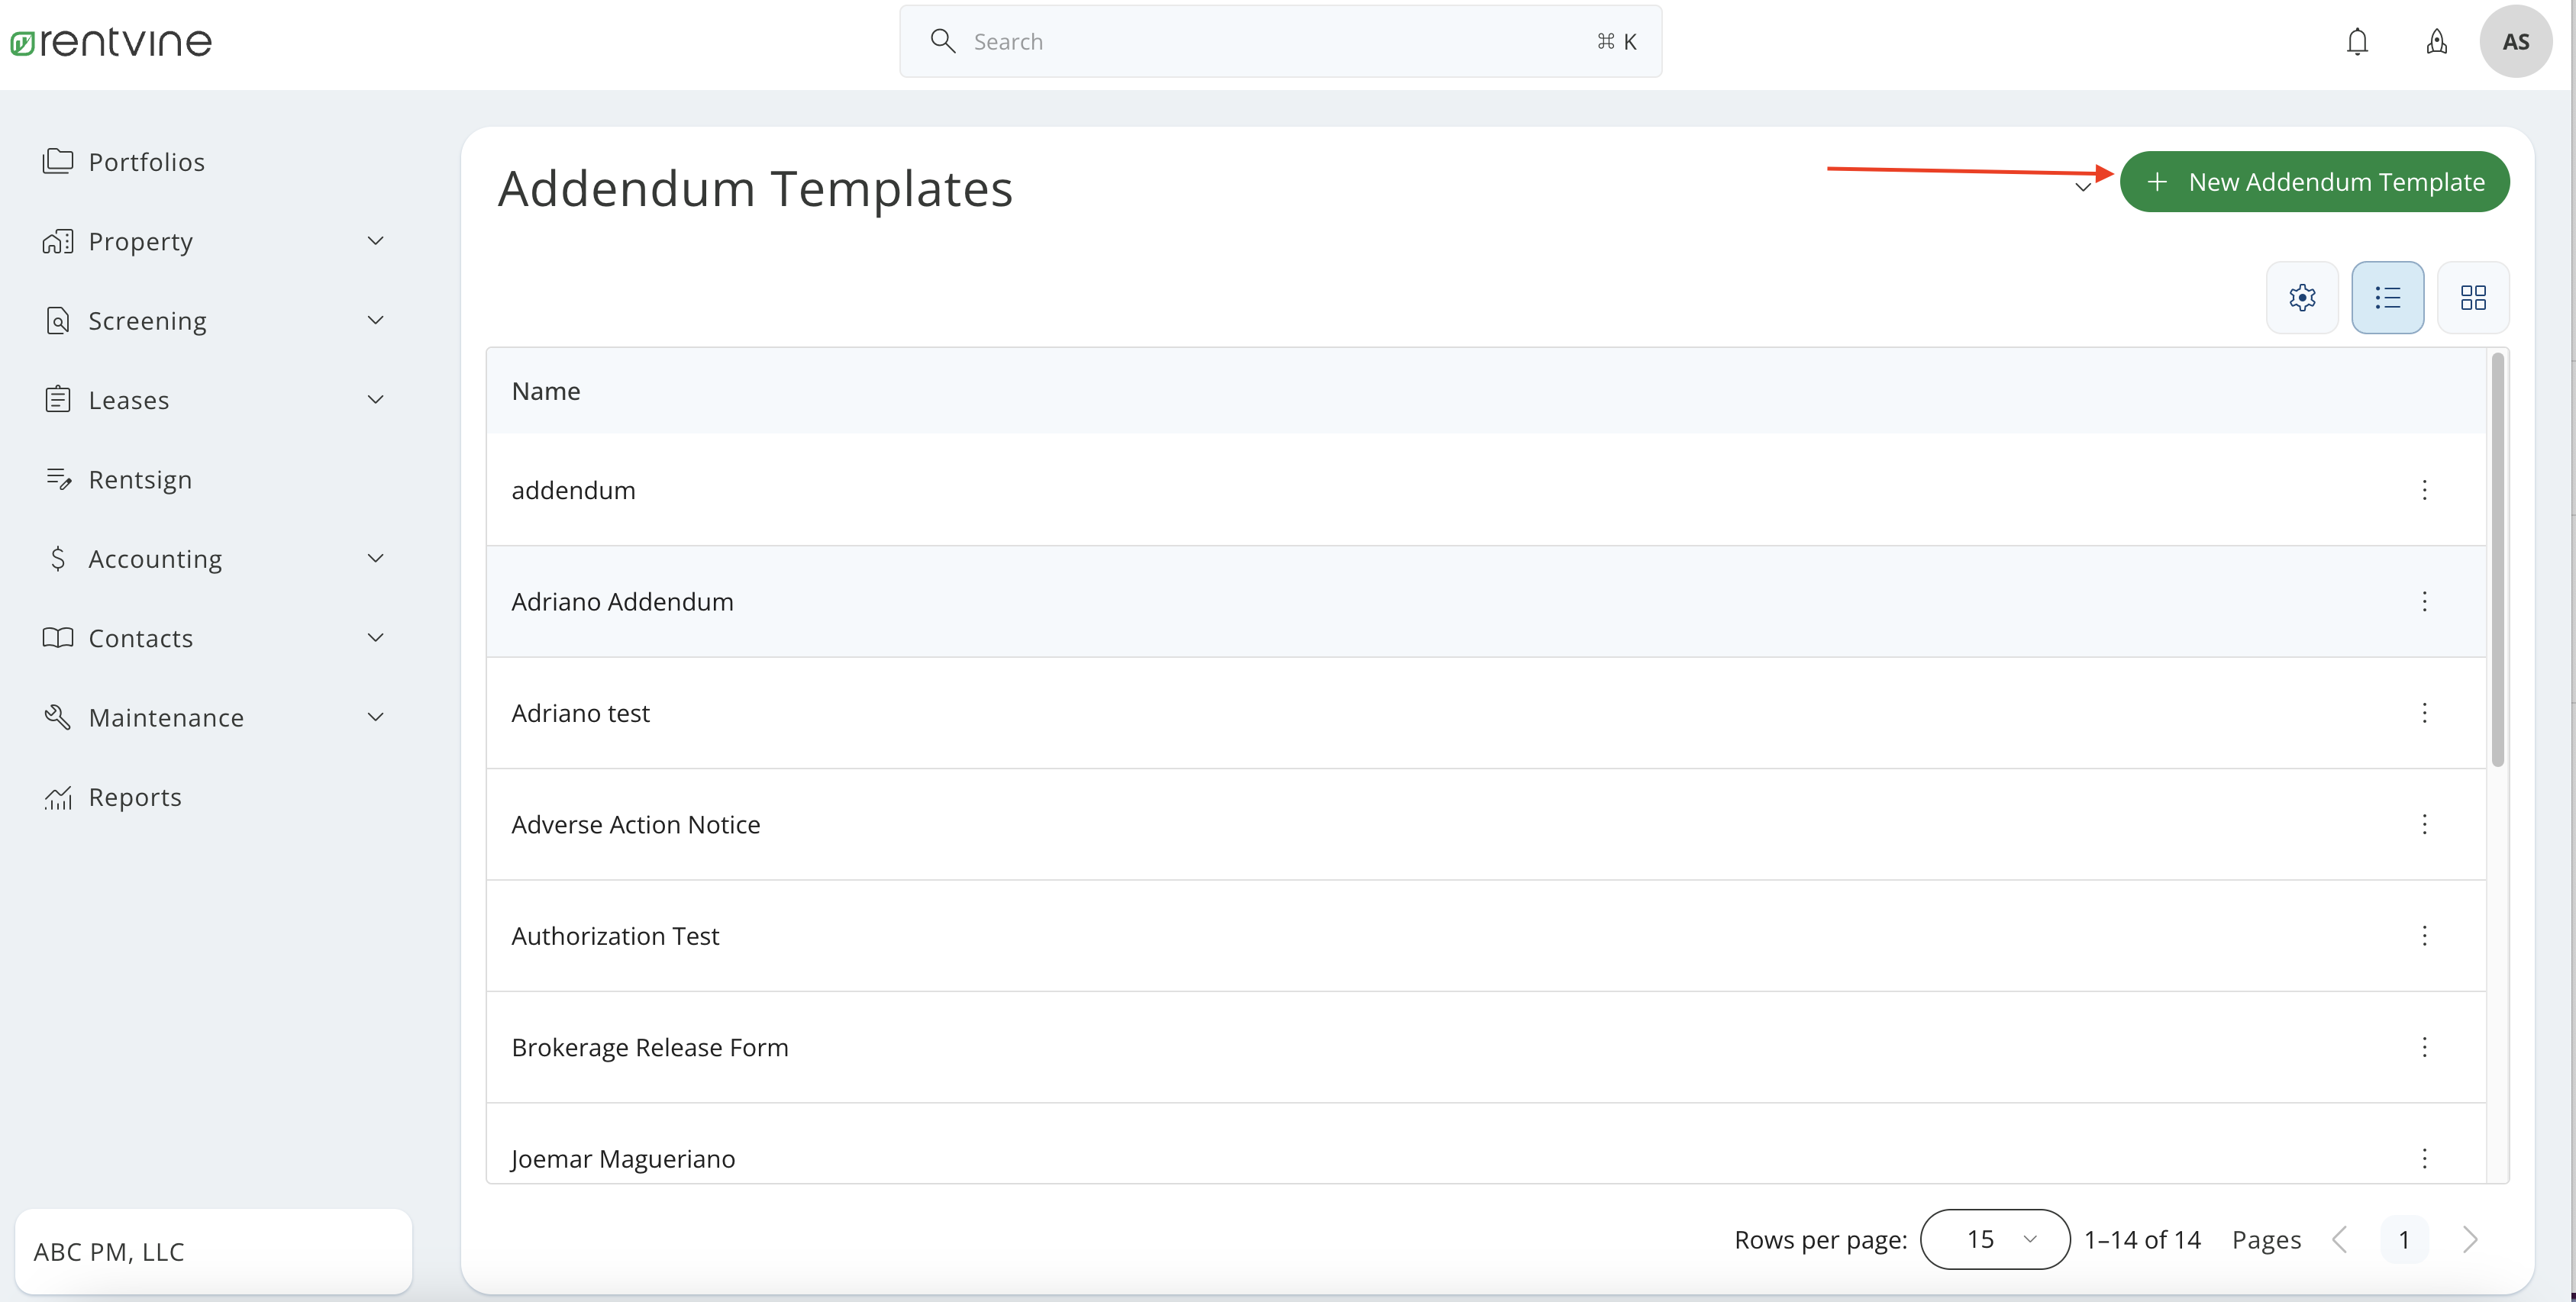2576x1302 pixels.
Task: Switch to grid view layout
Action: 2473,297
